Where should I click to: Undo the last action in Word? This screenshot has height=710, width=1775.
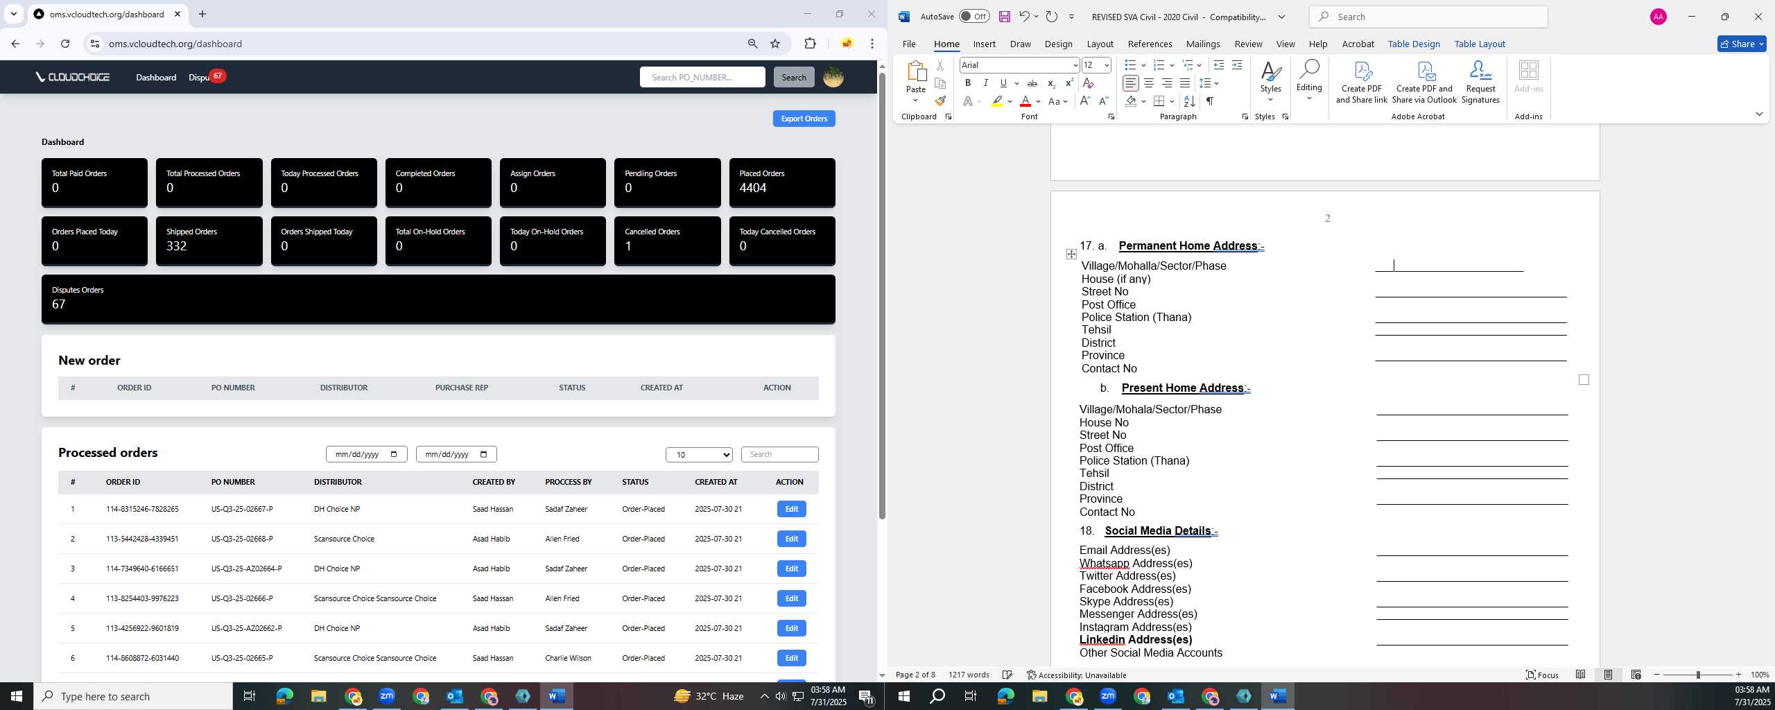pyautogui.click(x=1024, y=17)
